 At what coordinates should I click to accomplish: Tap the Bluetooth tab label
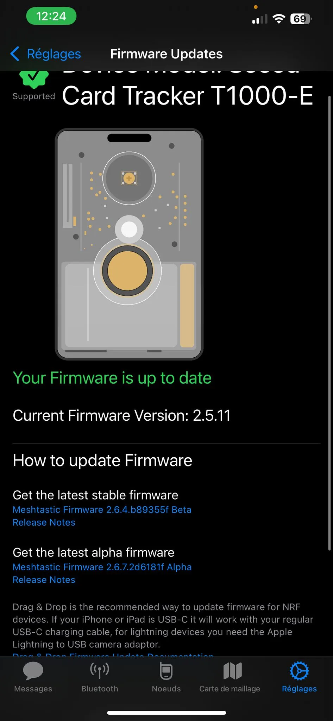100,689
